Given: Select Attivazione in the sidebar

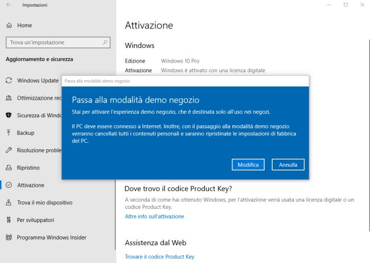Looking at the screenshot, I should (x=31, y=185).
